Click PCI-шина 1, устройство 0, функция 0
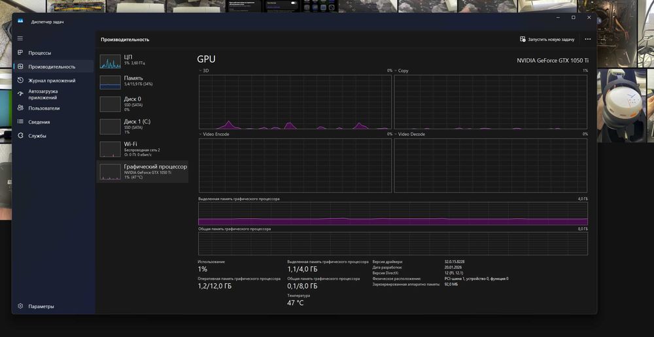The height and width of the screenshot is (337, 654). coord(476,279)
